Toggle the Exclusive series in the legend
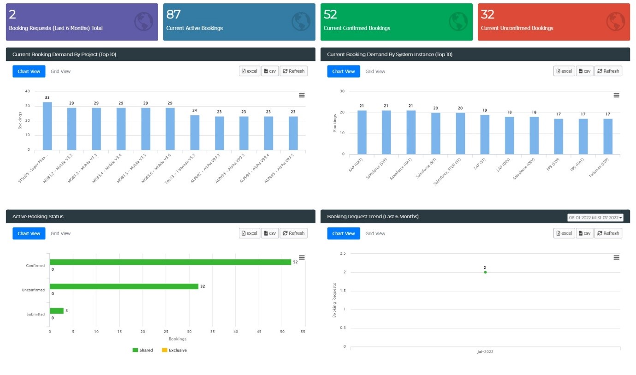The image size is (636, 375). click(174, 350)
